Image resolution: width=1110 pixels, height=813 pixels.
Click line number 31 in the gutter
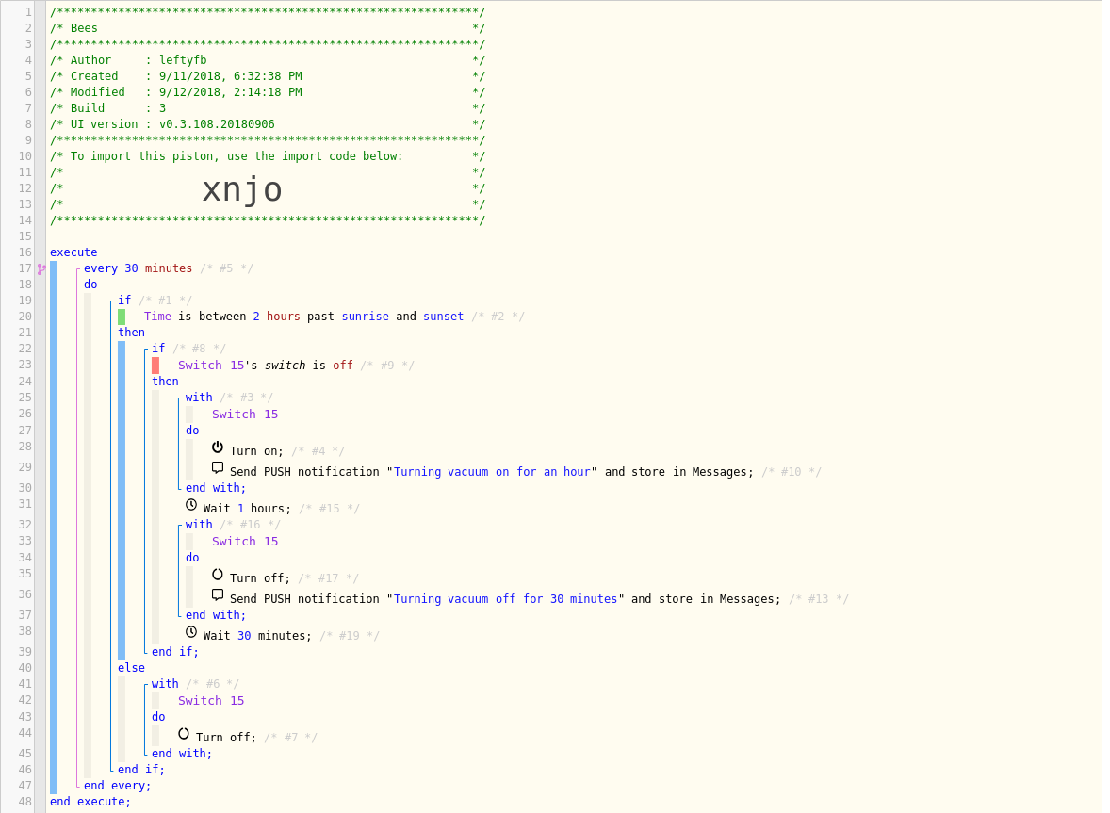(24, 504)
